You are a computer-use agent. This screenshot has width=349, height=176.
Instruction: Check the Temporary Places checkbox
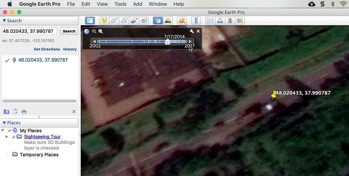(9, 154)
